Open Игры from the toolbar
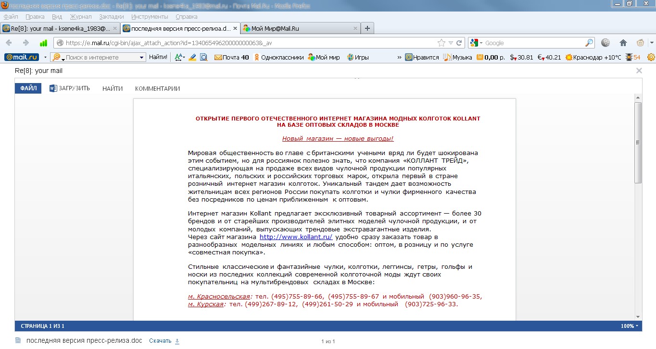656x349 pixels. (x=357, y=57)
